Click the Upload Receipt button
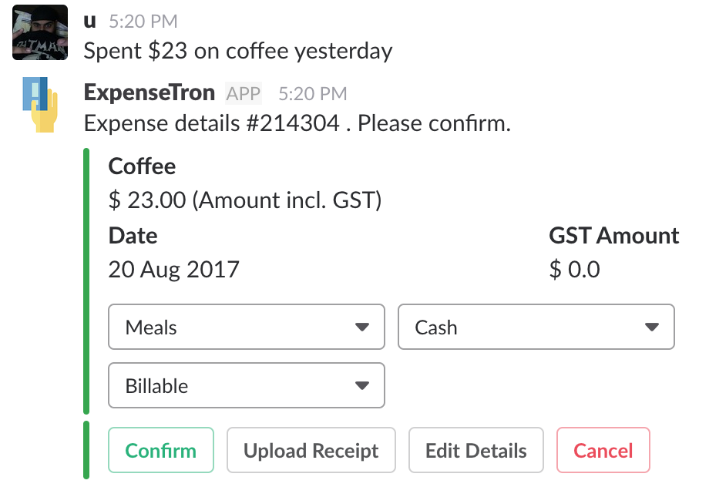The height and width of the screenshot is (487, 709). point(311,451)
